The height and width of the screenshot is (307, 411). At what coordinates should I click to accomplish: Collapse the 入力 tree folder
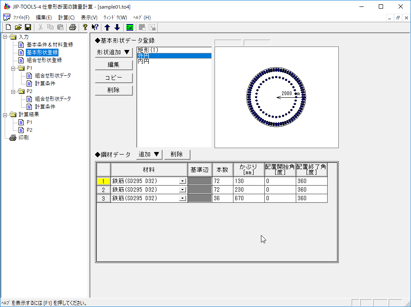point(5,37)
